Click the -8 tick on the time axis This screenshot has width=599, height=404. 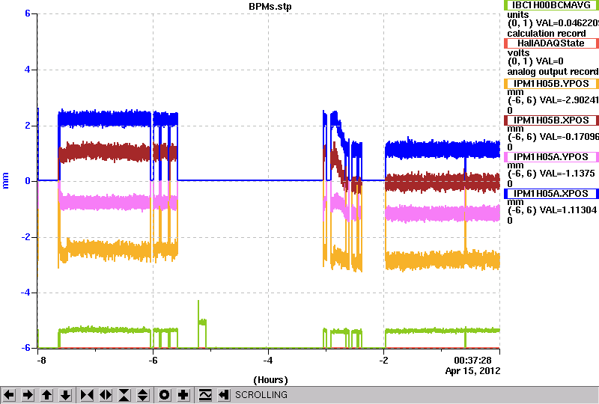tap(41, 361)
